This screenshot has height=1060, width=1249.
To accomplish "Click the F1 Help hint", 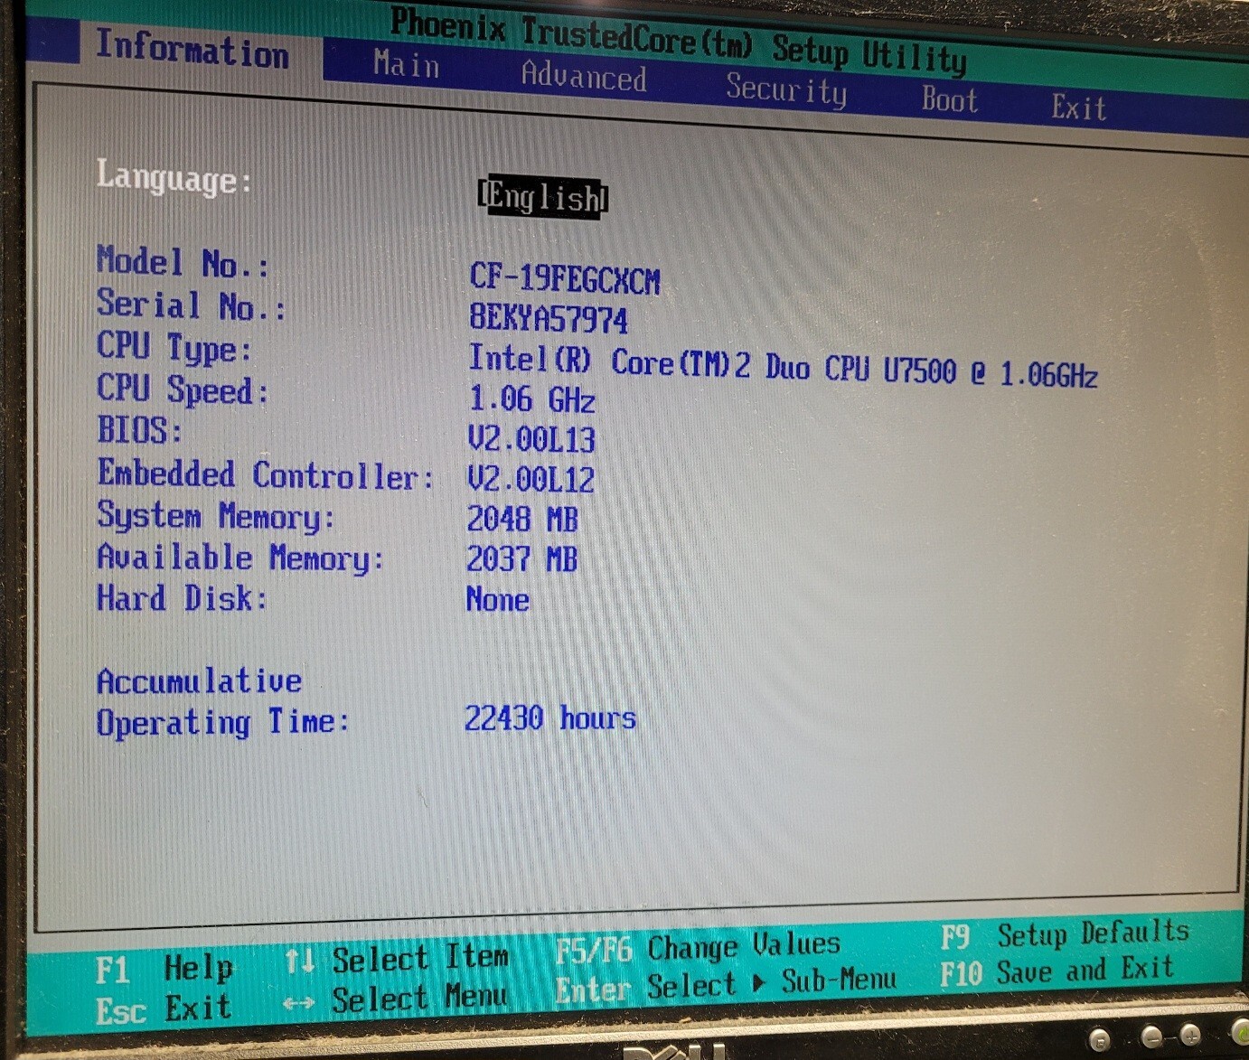I will pyautogui.click(x=164, y=969).
